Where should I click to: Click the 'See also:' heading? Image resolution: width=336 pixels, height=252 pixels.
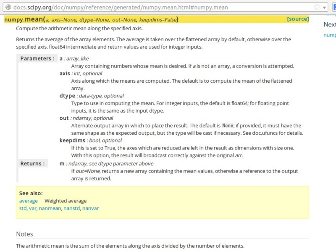coord(31,193)
